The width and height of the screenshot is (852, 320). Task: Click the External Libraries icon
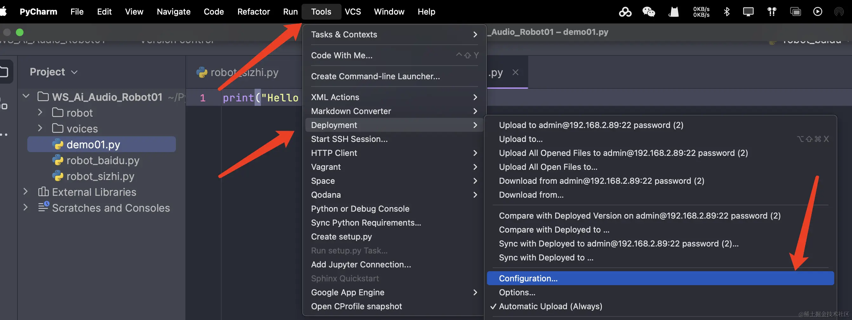44,192
